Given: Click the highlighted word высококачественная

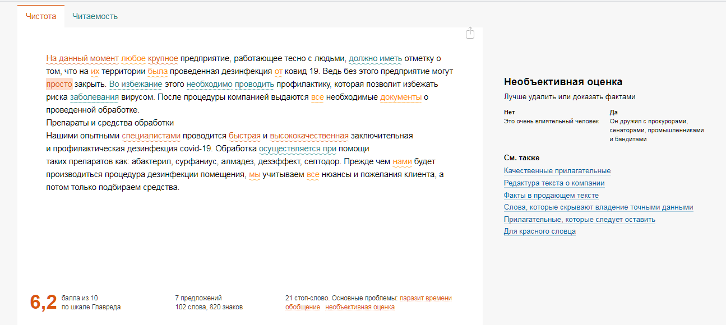Looking at the screenshot, I should click(x=309, y=136).
